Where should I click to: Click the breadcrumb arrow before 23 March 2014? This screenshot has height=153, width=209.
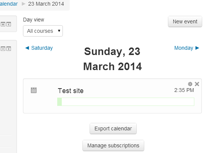tap(24, 4)
